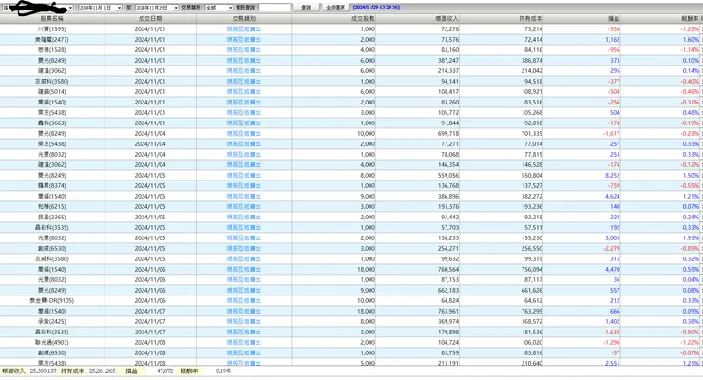Open transaction type link in 聯光通(4903) row
The width and height of the screenshot is (703, 380).
(x=243, y=342)
